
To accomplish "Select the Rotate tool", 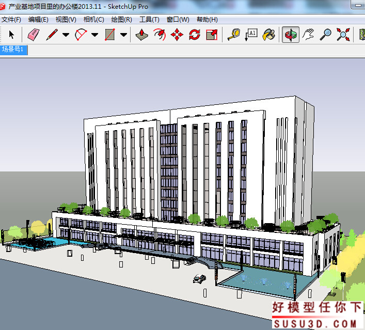I will [x=195, y=35].
